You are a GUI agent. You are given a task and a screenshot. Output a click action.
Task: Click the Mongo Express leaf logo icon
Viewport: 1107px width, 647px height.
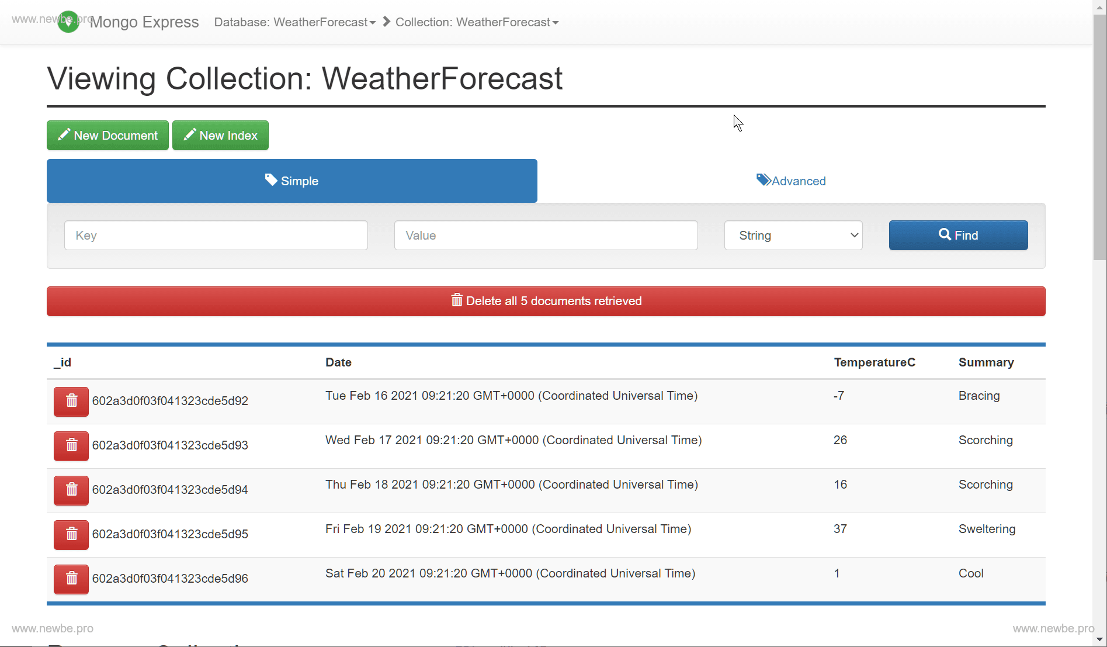pos(68,22)
